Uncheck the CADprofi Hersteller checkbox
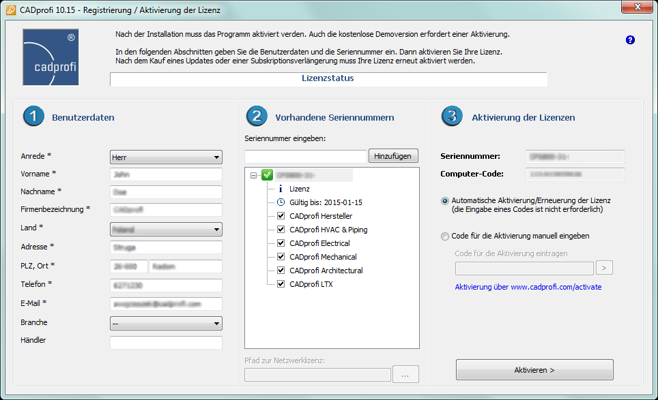Screen dimensions: 658x400 click(x=281, y=216)
